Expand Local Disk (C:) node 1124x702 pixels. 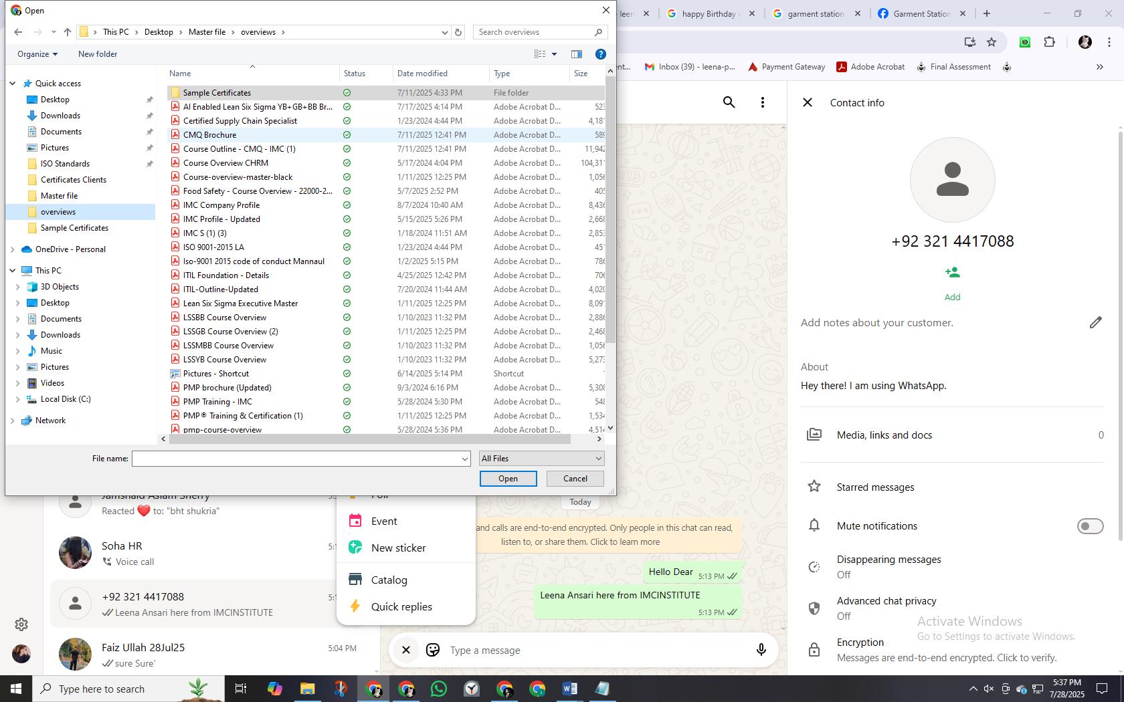(x=18, y=399)
